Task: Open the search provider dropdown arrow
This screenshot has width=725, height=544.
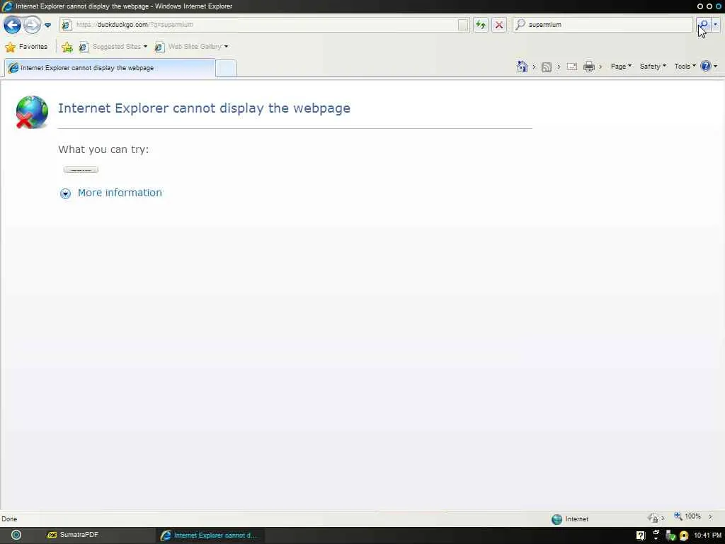Action: point(716,25)
